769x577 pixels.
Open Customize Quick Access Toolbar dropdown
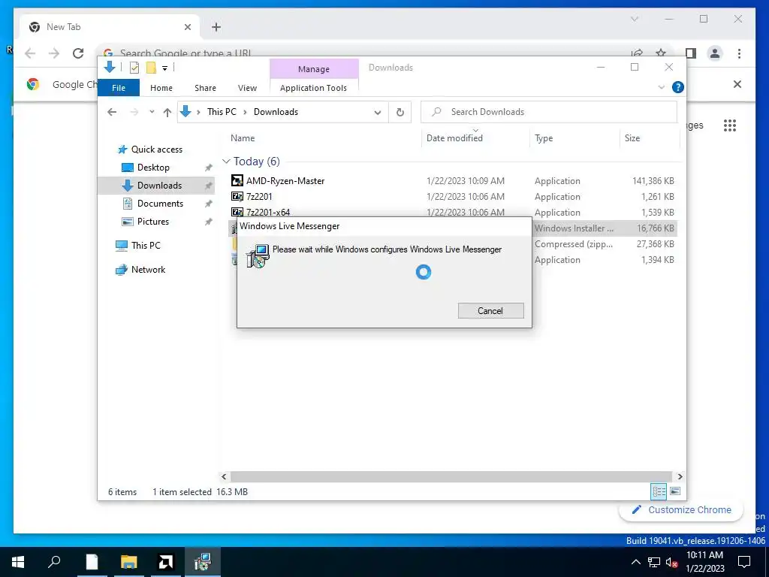pos(164,68)
